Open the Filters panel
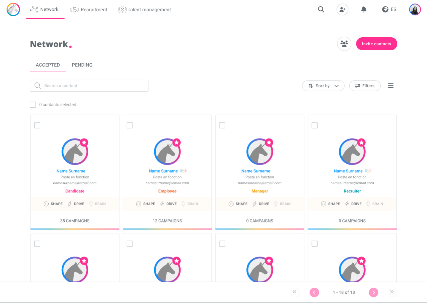427x303 pixels. [x=365, y=86]
